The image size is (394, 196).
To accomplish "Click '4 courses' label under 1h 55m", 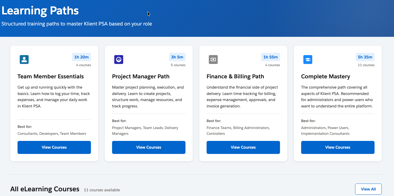I will click(x=272, y=65).
